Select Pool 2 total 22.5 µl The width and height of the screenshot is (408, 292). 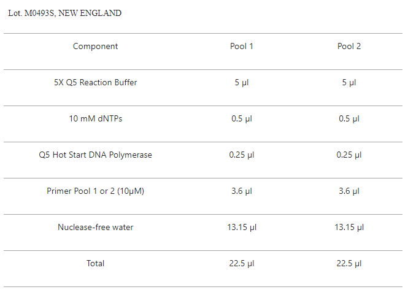[349, 263]
